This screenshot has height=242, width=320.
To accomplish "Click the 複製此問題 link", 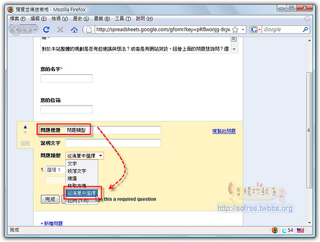I will (x=224, y=131).
